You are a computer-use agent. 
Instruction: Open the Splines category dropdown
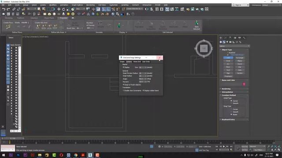pos(234,46)
